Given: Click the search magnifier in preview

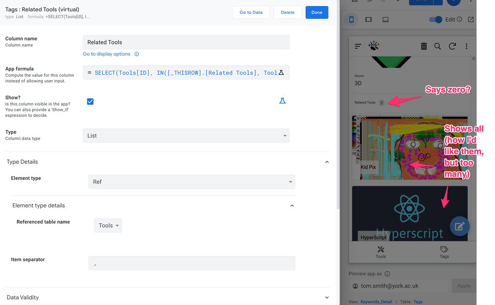Looking at the screenshot, I should [438, 47].
